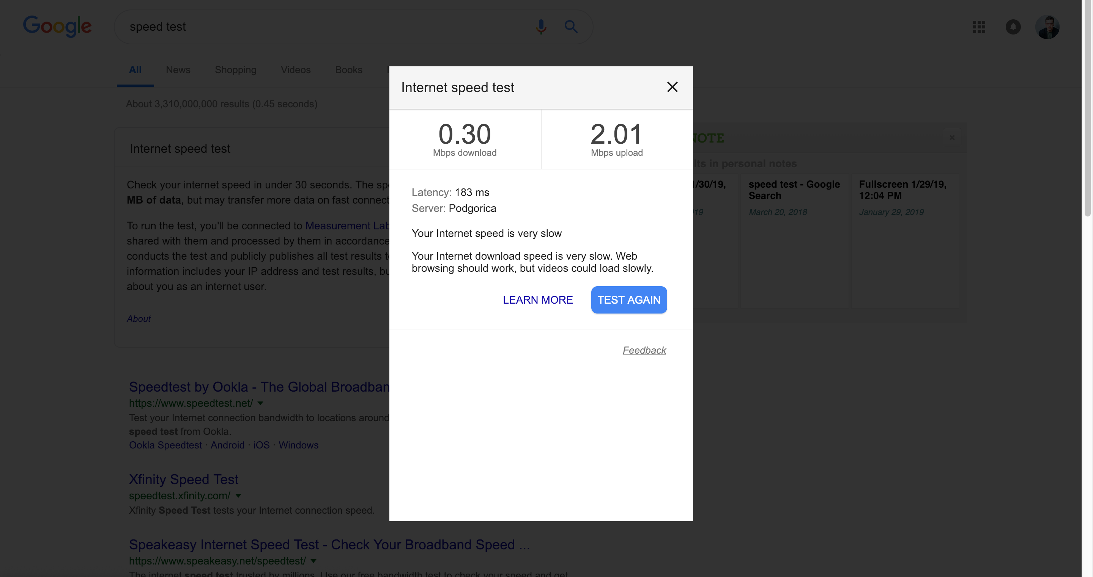Close the Internet speed test dialog
1093x577 pixels.
coord(672,87)
